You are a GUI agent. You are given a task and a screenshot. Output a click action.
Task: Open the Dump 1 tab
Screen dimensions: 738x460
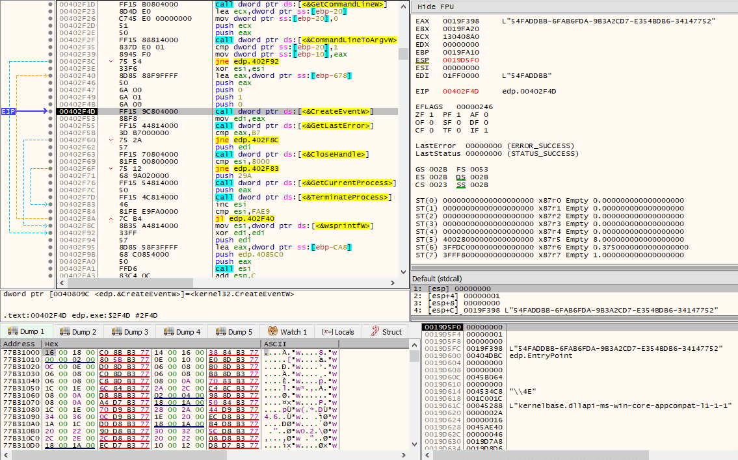[x=27, y=331]
